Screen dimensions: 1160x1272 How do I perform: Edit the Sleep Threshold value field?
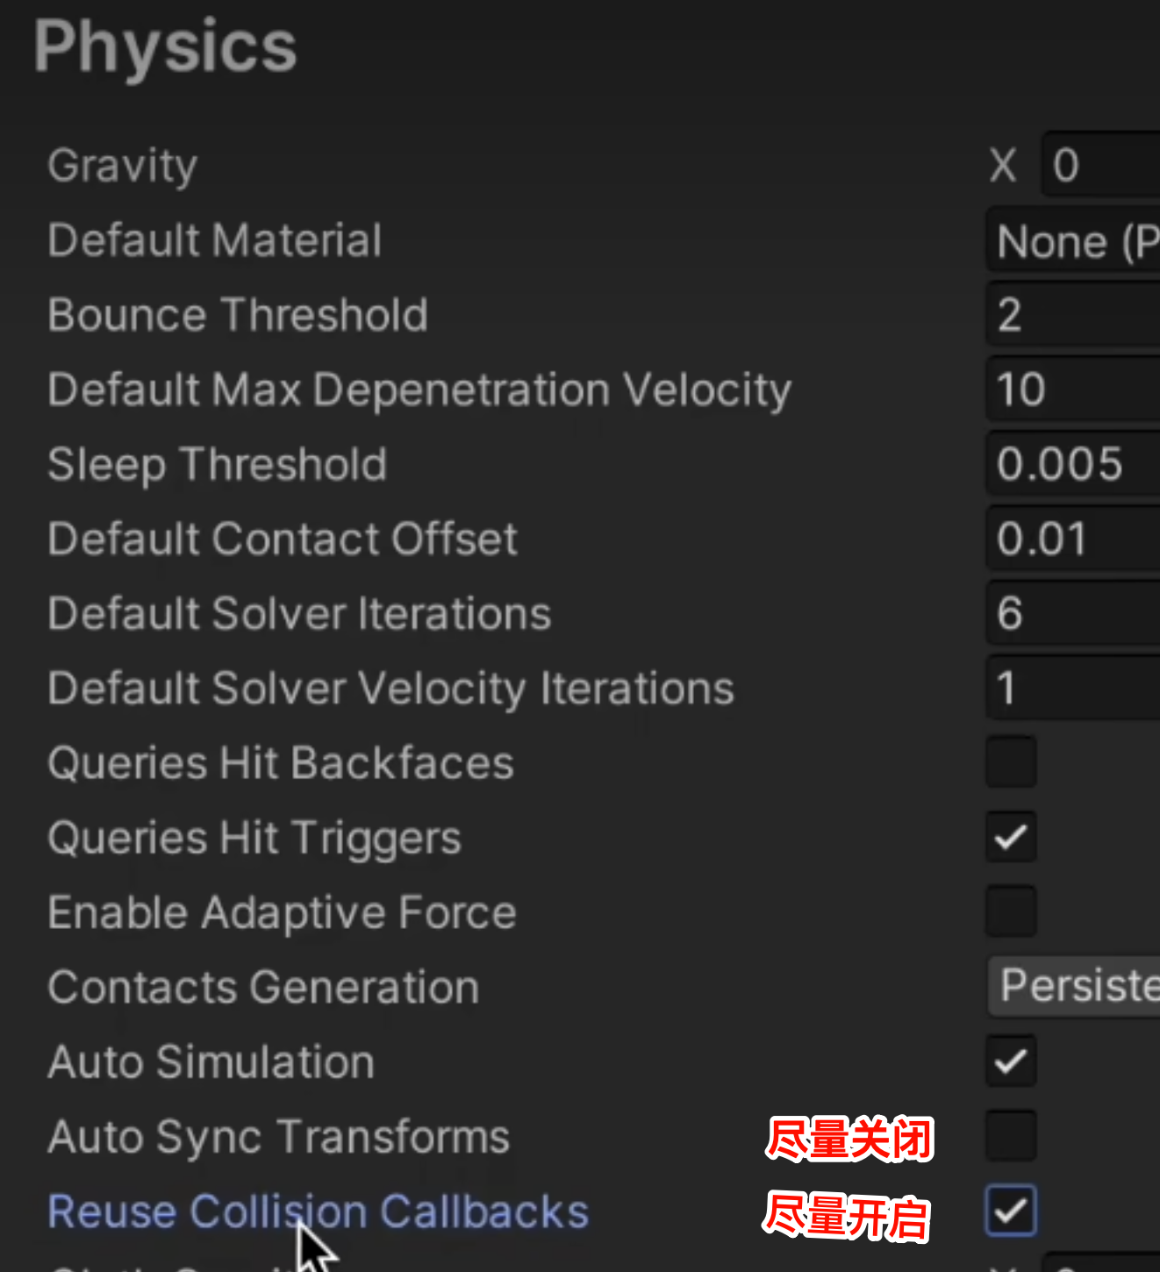click(x=1076, y=464)
